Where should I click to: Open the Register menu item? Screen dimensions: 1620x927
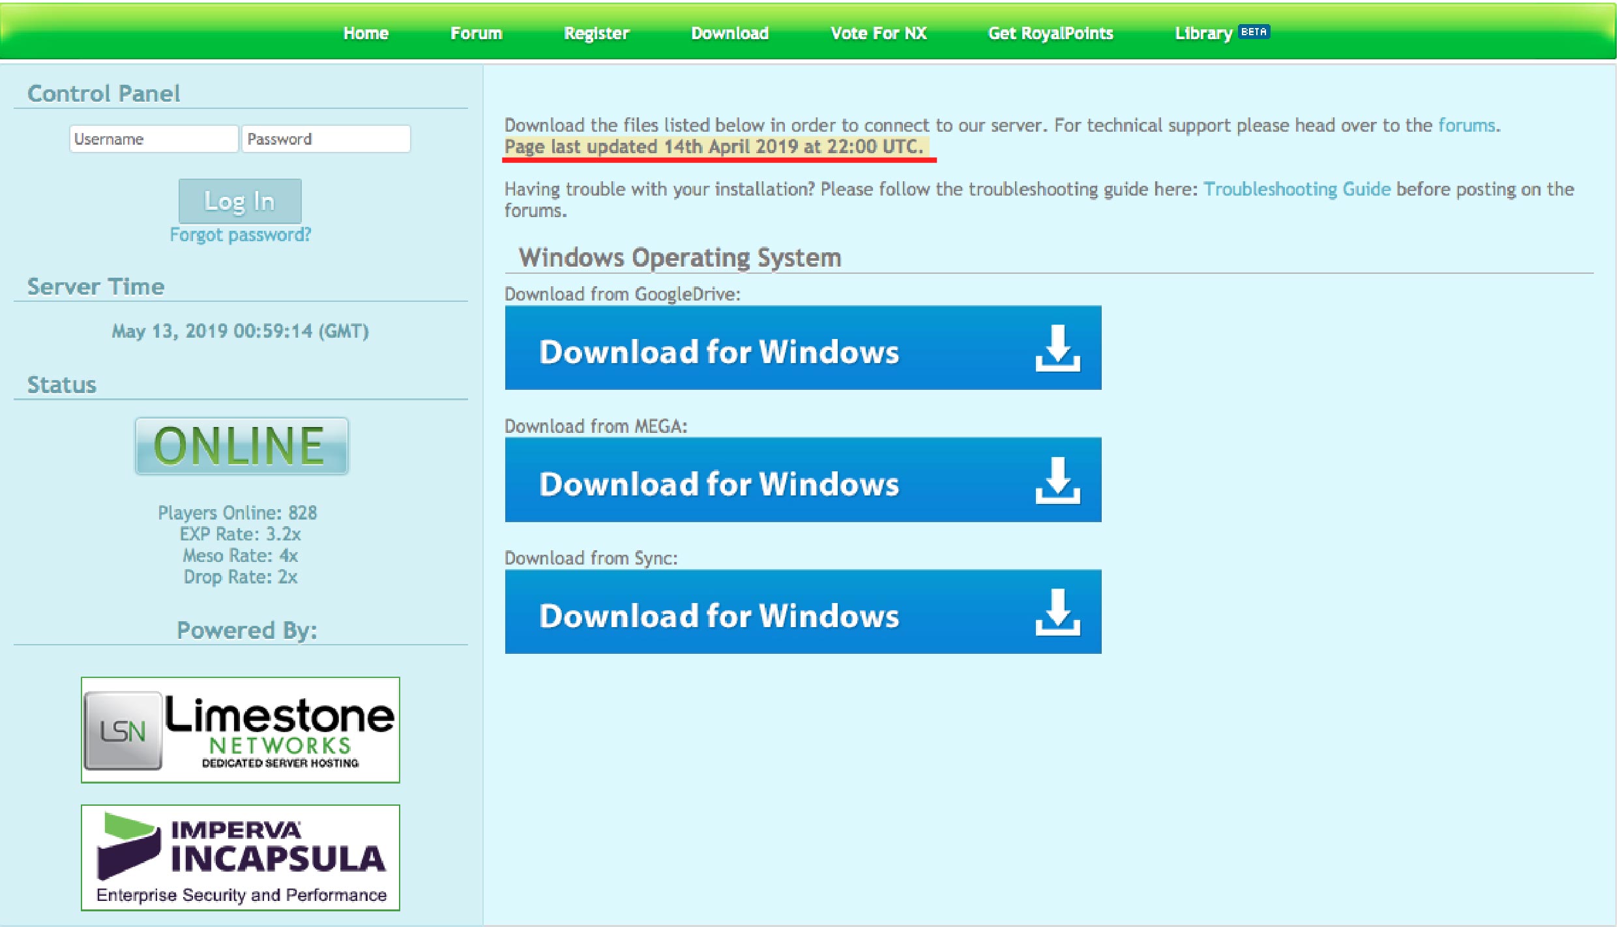pos(596,33)
